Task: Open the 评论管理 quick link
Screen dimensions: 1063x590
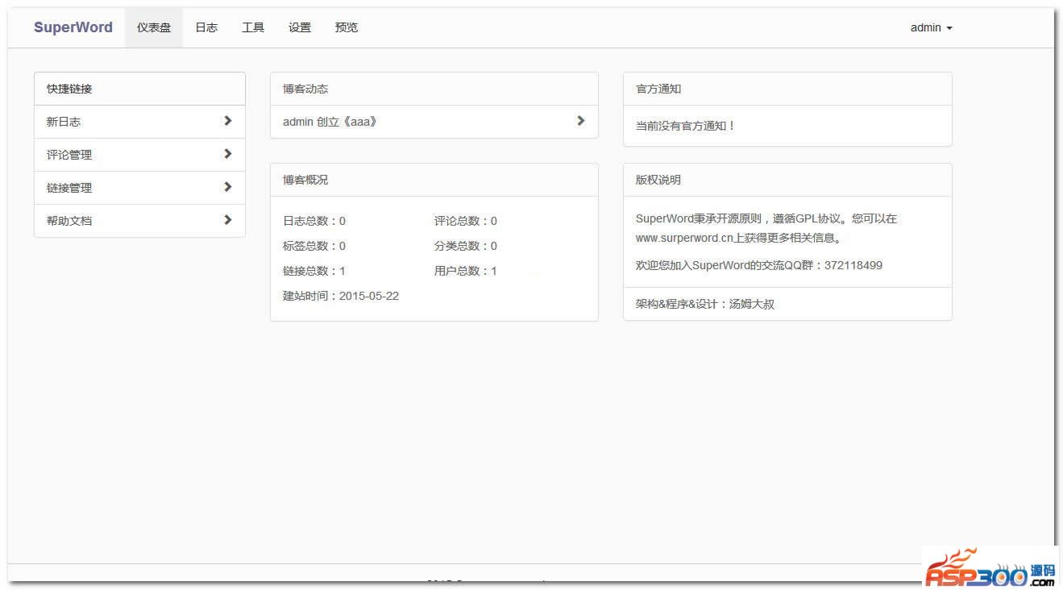Action: (x=69, y=155)
